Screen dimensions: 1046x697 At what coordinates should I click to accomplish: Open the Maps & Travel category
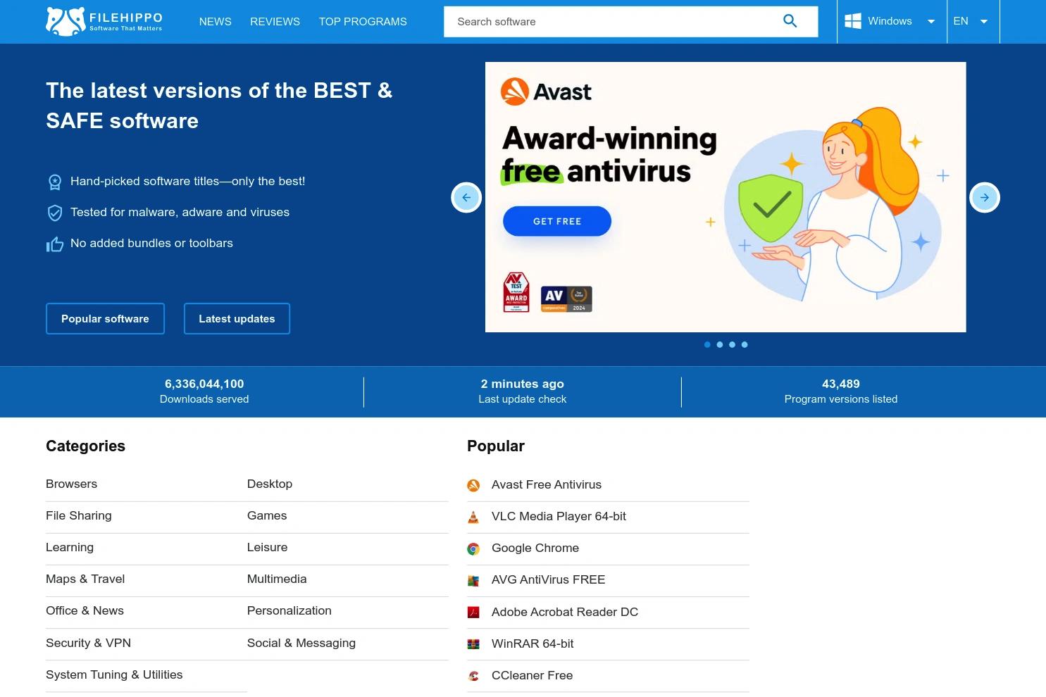coord(85,579)
